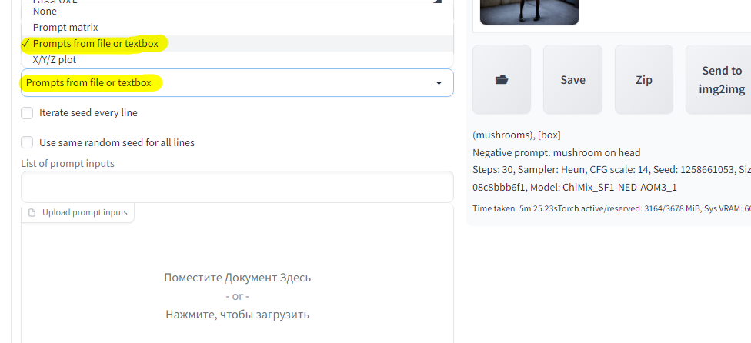Viewport: 751px width, 343px height.
Task: Choose Prompt matrix script option
Action: [237, 27]
